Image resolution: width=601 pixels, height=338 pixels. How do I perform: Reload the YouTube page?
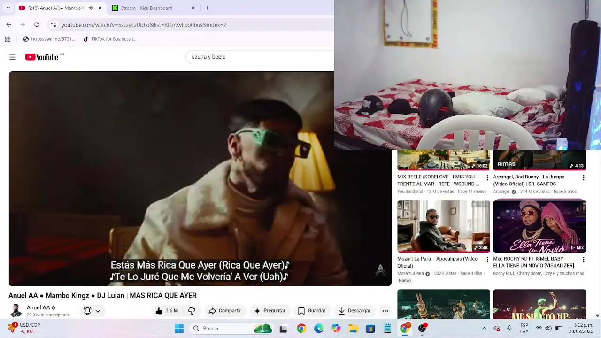37,24
